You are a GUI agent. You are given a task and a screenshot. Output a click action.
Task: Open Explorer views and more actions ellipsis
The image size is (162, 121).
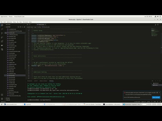(24, 25)
